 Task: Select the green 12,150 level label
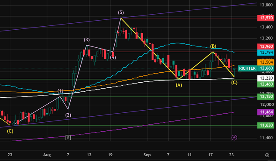point(266,96)
